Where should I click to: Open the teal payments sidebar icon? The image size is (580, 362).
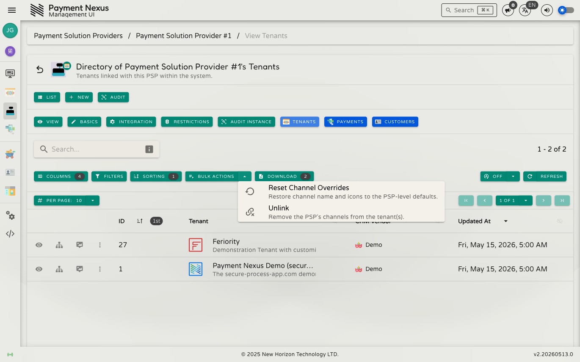(10, 129)
